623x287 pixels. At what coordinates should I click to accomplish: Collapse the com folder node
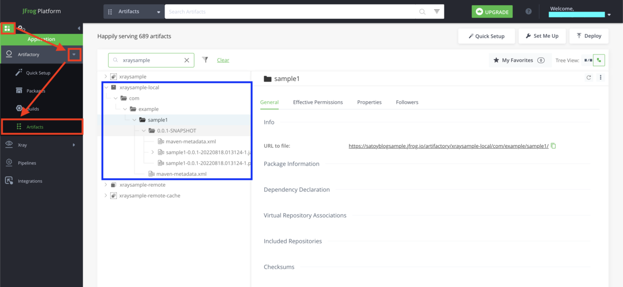pyautogui.click(x=115, y=98)
